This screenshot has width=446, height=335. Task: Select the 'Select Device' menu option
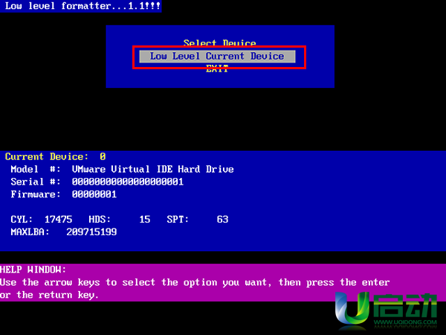tap(219, 44)
